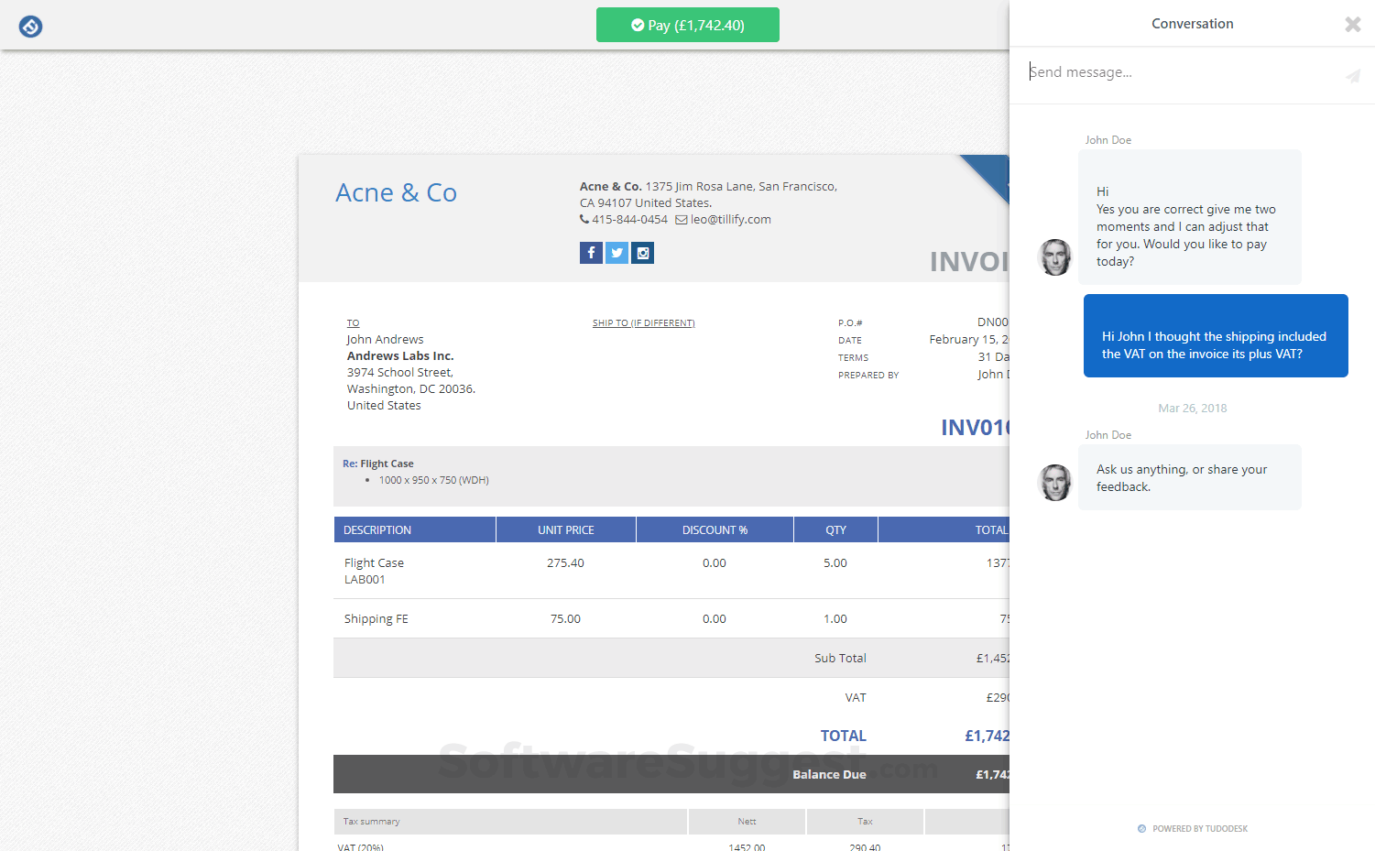Close the Conversation panel

(x=1352, y=25)
